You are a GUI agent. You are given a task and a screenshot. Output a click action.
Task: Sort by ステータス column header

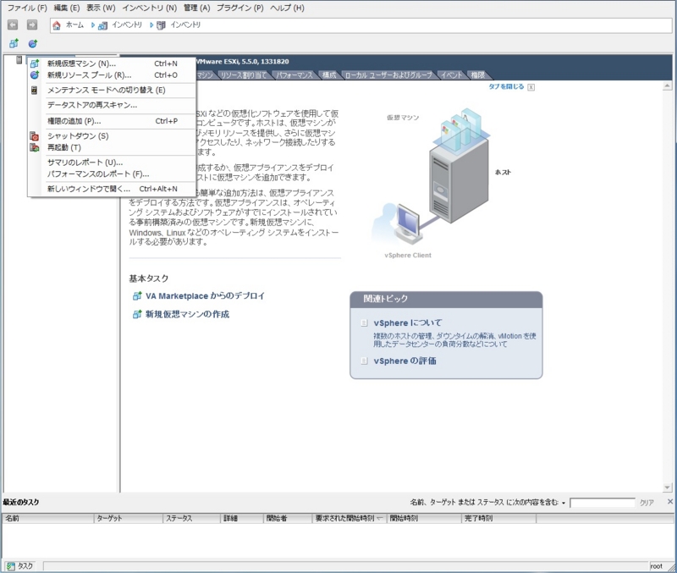tap(192, 518)
